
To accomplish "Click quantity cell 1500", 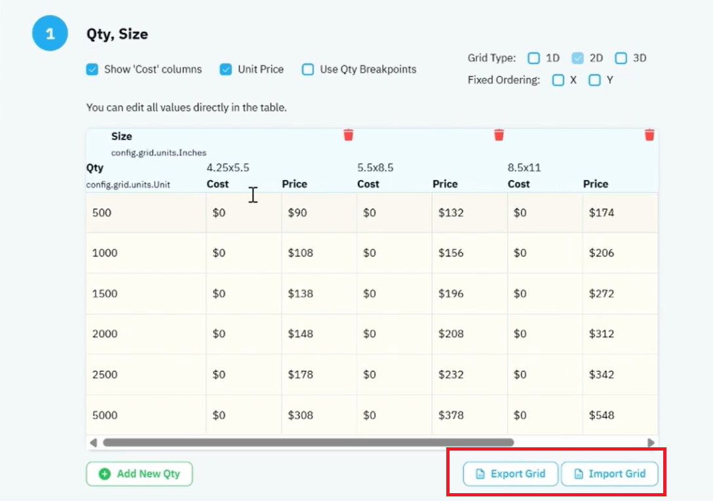I will (x=146, y=293).
